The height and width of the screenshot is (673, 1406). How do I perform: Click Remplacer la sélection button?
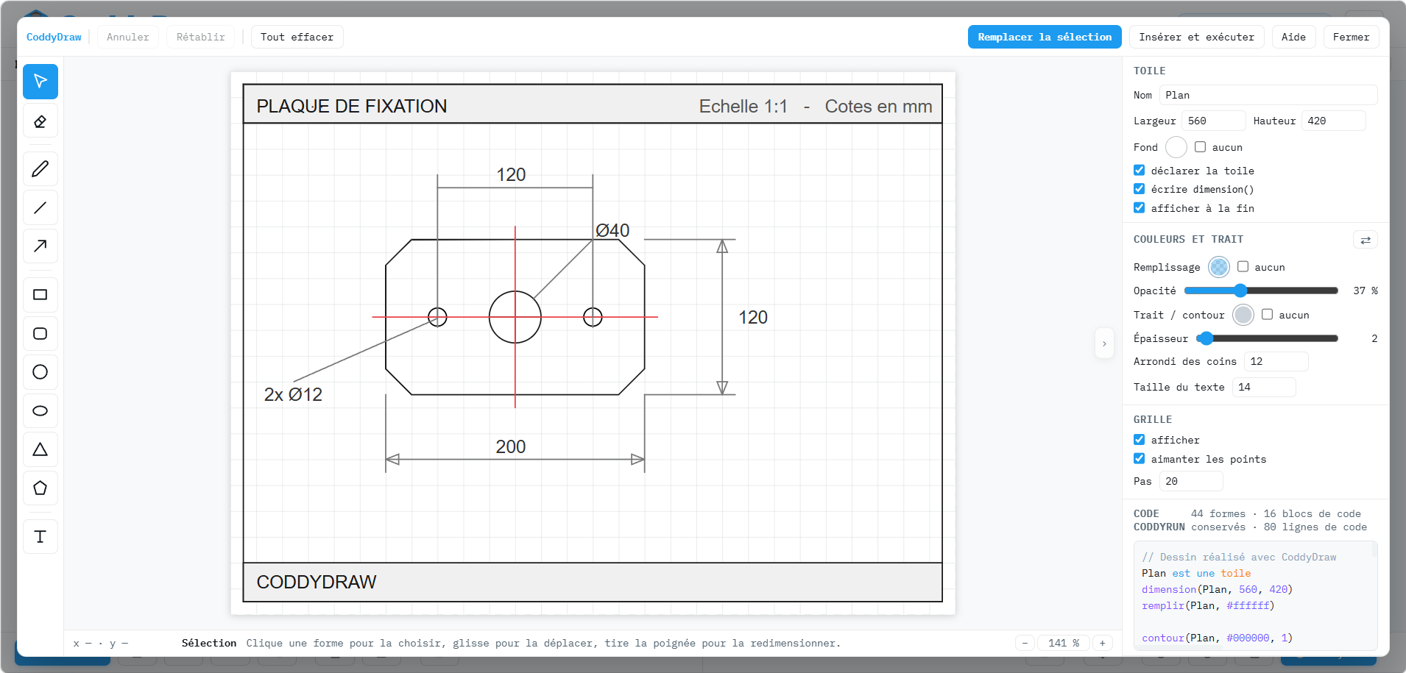(x=1045, y=37)
